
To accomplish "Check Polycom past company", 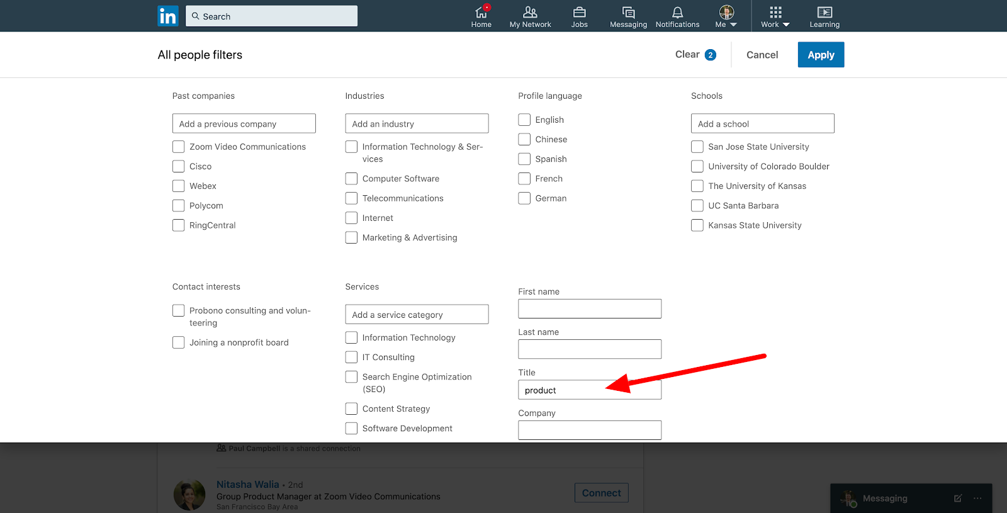I will coord(178,205).
